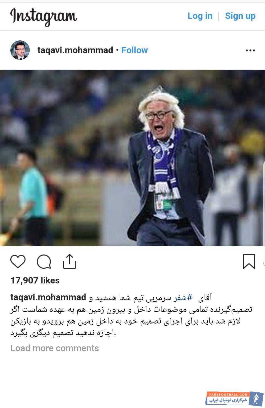
Task: Tap the heart icon to like the post
Action: pos(18,261)
